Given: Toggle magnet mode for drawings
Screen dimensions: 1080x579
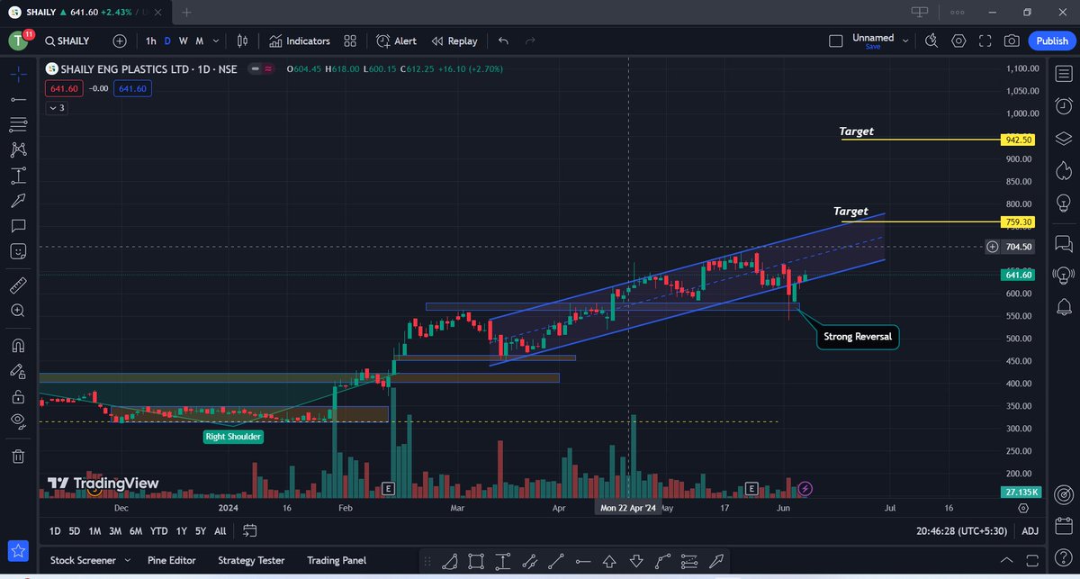Looking at the screenshot, I should click(x=18, y=345).
